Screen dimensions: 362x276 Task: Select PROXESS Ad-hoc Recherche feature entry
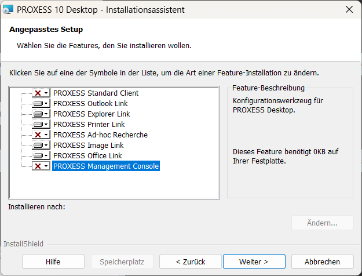(100, 135)
